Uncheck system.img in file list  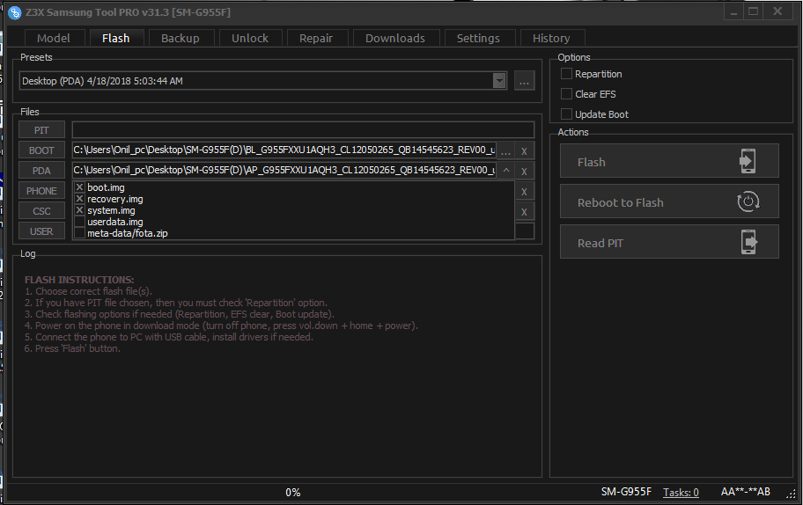[79, 210]
